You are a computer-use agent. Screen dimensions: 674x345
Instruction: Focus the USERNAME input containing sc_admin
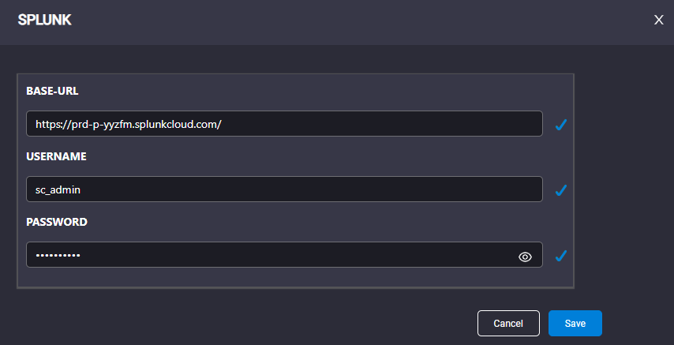(284, 189)
